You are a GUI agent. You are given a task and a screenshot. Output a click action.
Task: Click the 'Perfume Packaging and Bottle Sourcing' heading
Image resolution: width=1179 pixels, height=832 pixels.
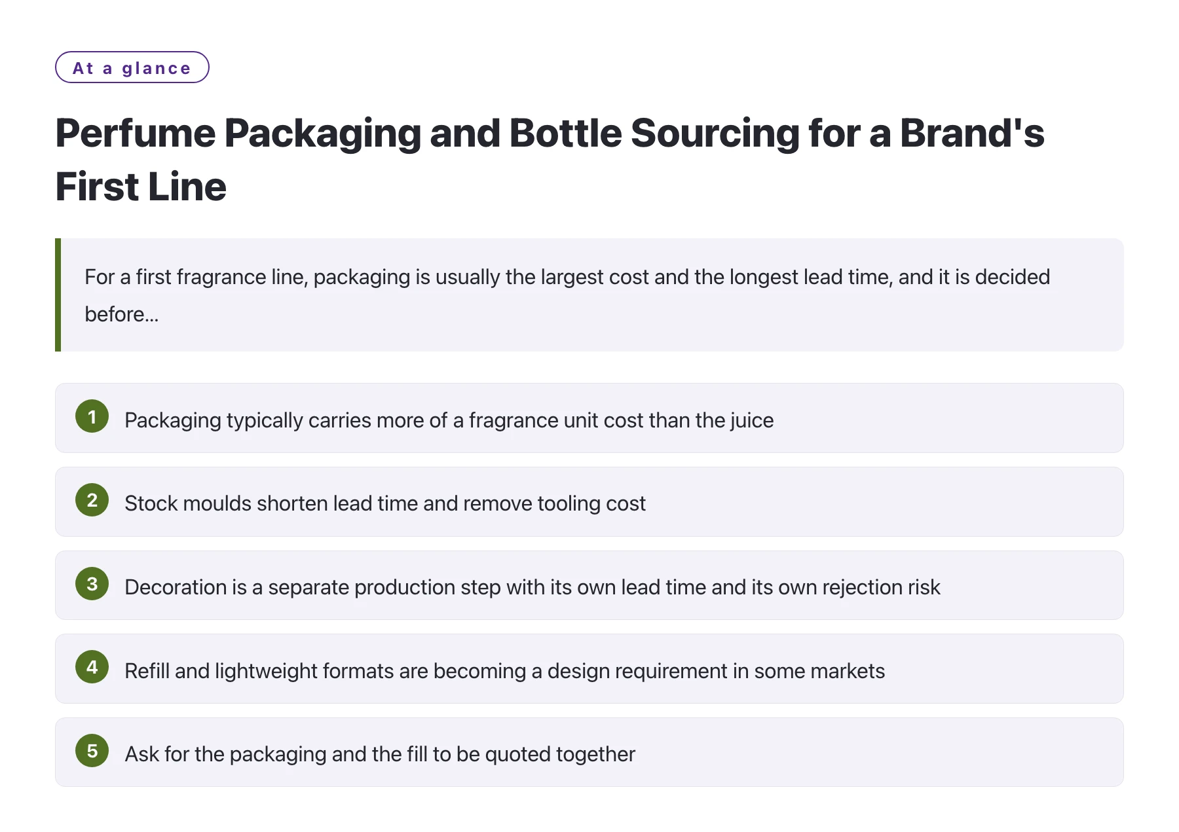click(549, 160)
